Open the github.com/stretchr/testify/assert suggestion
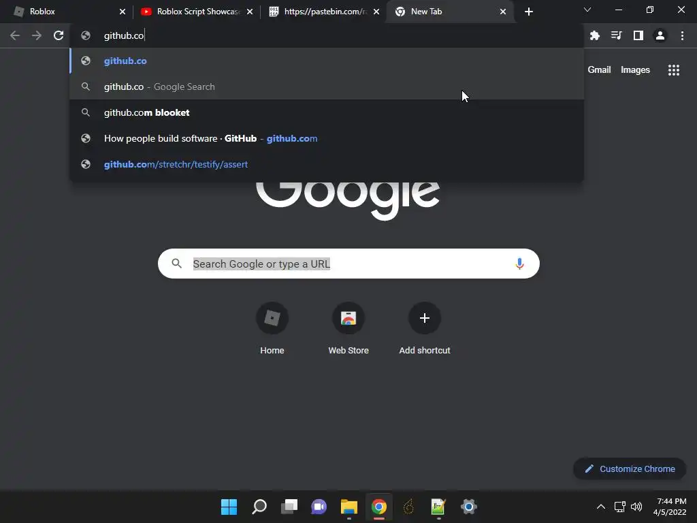697x523 pixels. click(x=327, y=164)
